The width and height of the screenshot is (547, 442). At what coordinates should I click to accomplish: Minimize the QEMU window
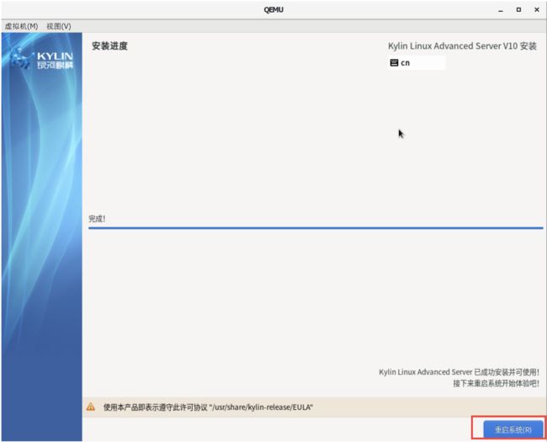click(x=501, y=10)
